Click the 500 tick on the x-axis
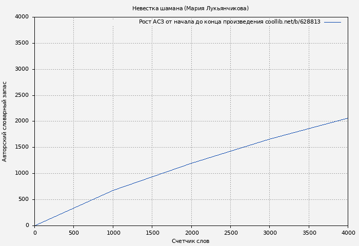The image size is (359, 246). [73, 233]
